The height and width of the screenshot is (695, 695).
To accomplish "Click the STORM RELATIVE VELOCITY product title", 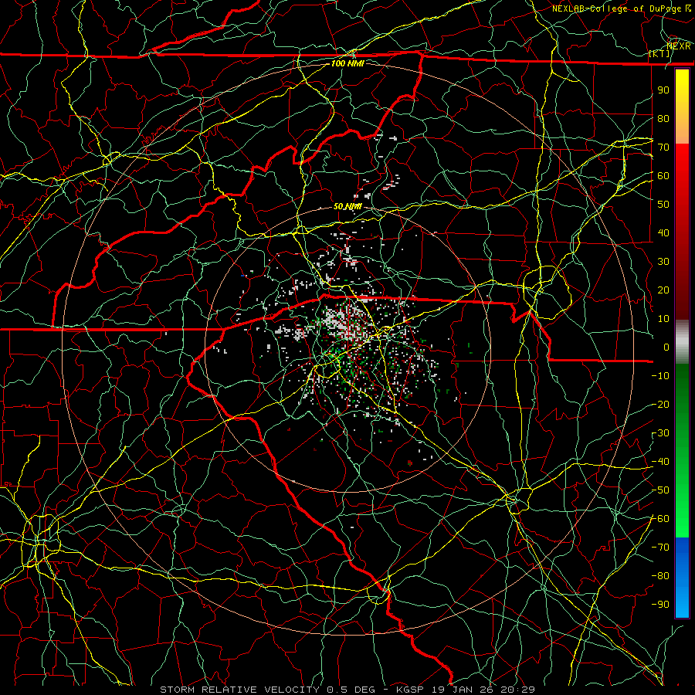I will coord(239,690).
